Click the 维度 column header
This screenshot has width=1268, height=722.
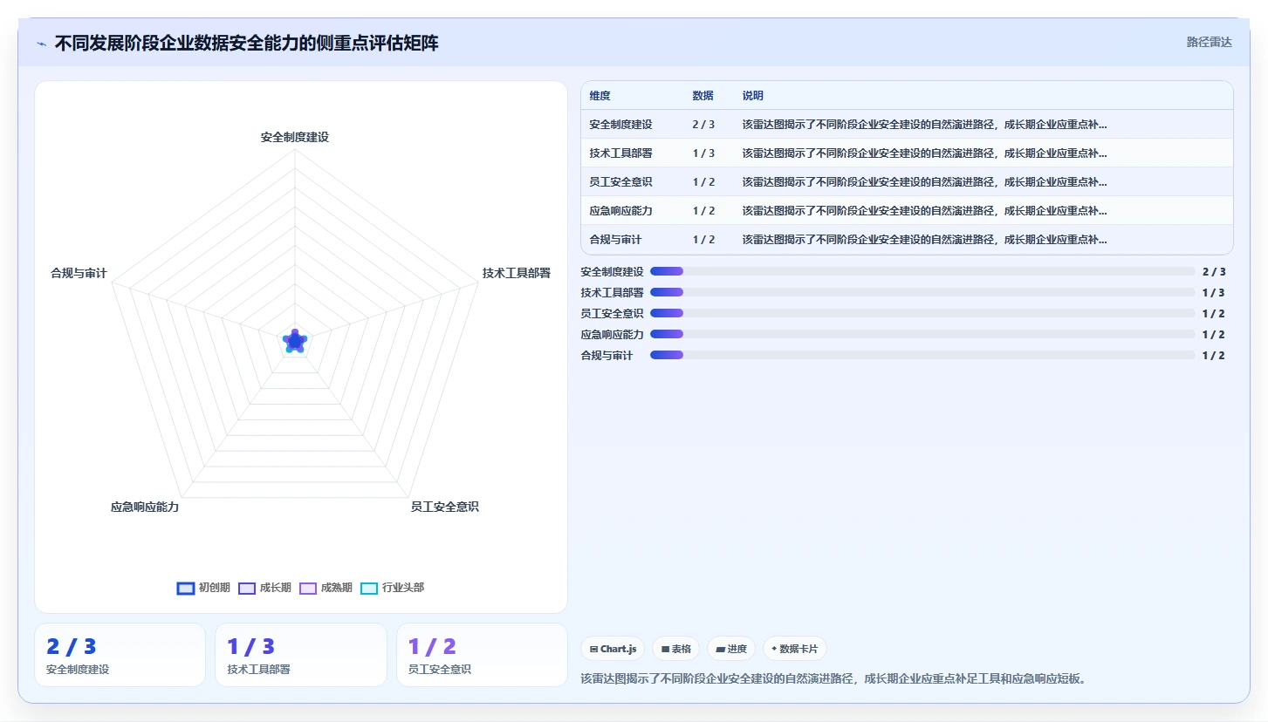tap(600, 96)
